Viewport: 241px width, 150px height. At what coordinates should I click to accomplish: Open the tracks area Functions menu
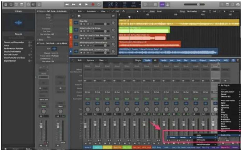pos(91,11)
